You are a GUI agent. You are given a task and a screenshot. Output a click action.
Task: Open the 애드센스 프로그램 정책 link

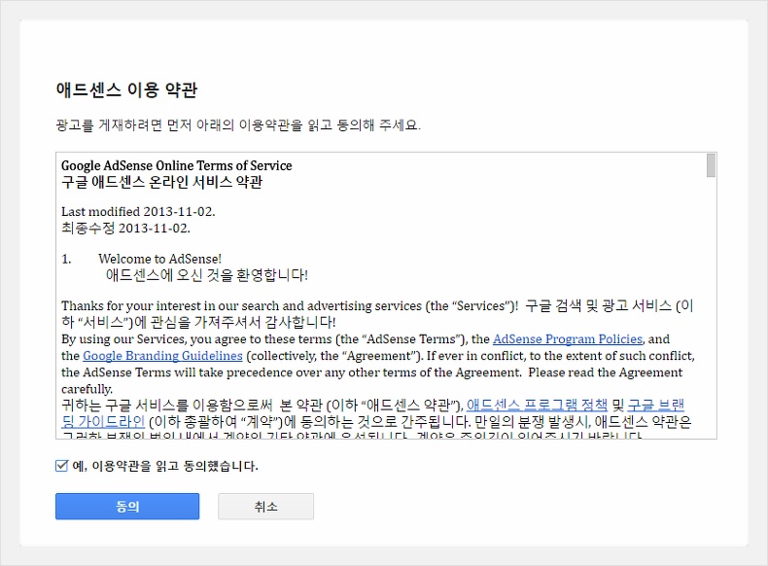click(537, 405)
